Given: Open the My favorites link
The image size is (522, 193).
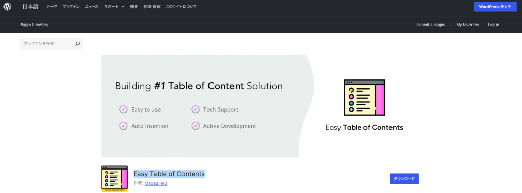Looking at the screenshot, I should pos(467,25).
